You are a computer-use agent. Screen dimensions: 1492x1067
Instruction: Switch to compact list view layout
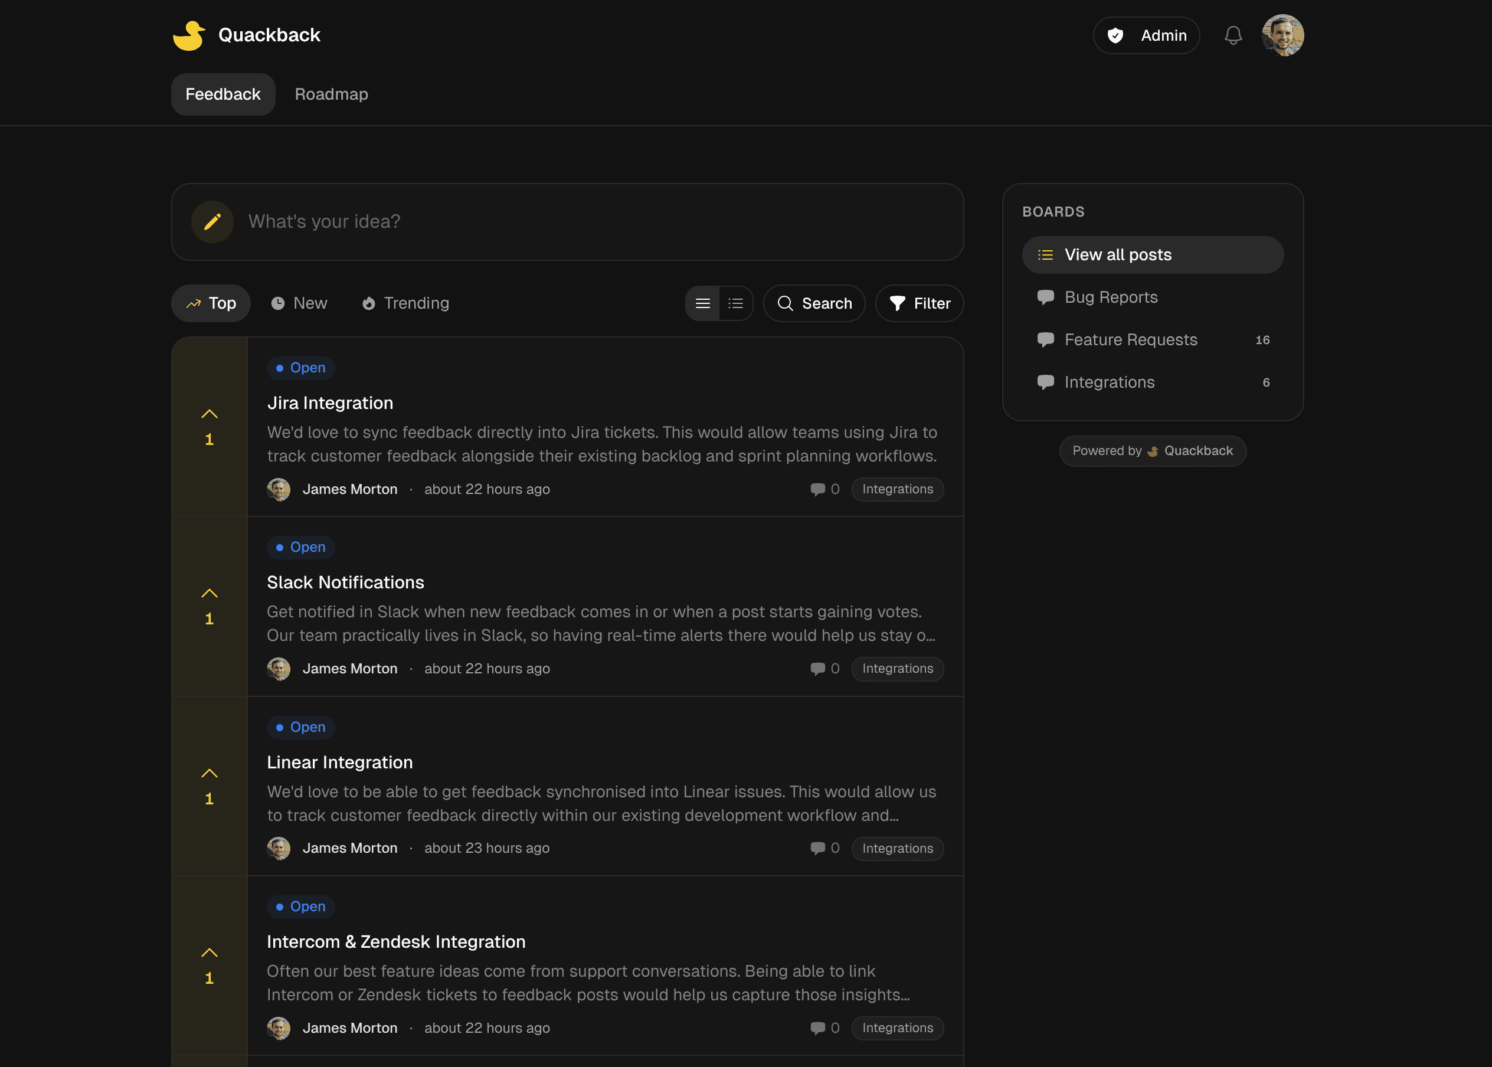coord(736,303)
